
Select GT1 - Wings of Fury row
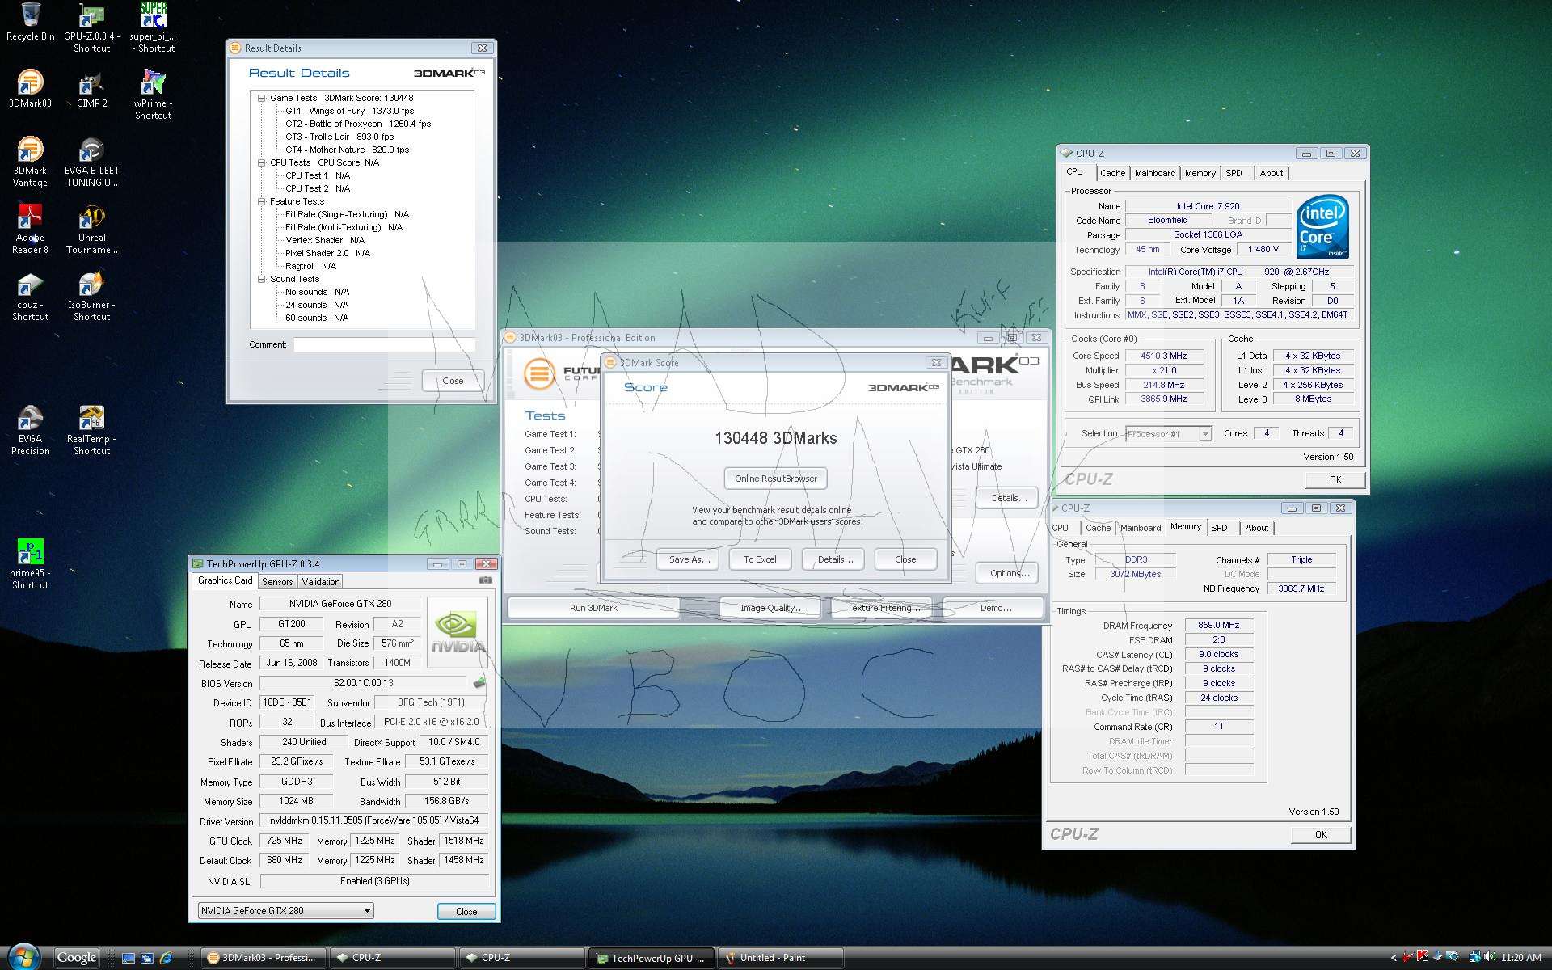coord(349,111)
